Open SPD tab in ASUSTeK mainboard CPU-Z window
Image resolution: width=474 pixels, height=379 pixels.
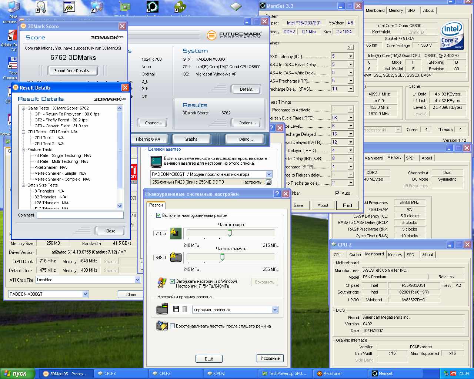point(410,255)
